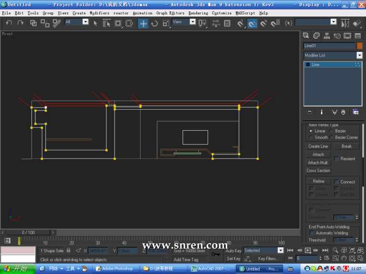Open the named selection sets dropdown
Image resolution: width=366 pixels, height=274 pixels.
coord(334,22)
